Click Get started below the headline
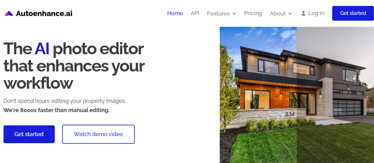This screenshot has width=374, height=163. click(29, 134)
